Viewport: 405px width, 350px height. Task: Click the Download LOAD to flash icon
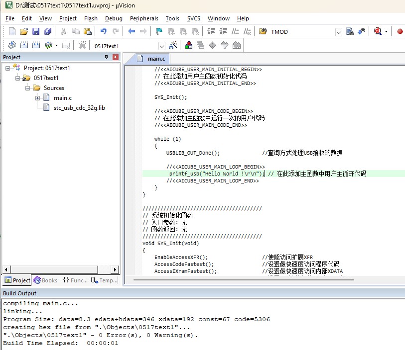pos(82,45)
